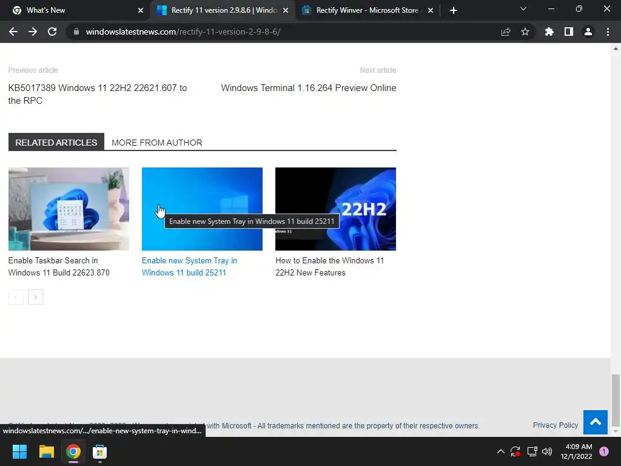Click sync status tray icon

click(515, 451)
